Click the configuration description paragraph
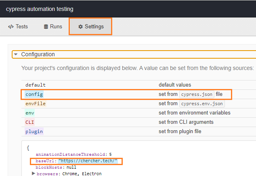This screenshot has height=176, width=256. pos(138,68)
